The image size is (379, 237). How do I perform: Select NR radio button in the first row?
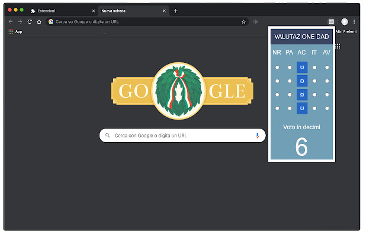277,68
